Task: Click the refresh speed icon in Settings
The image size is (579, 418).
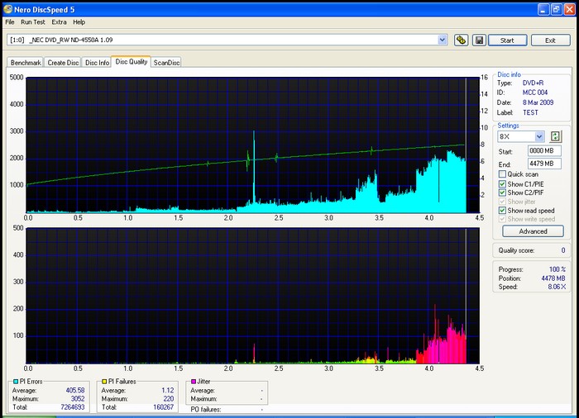Action: (x=556, y=136)
